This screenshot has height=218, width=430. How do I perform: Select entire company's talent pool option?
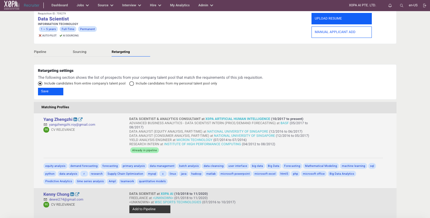(x=40, y=84)
